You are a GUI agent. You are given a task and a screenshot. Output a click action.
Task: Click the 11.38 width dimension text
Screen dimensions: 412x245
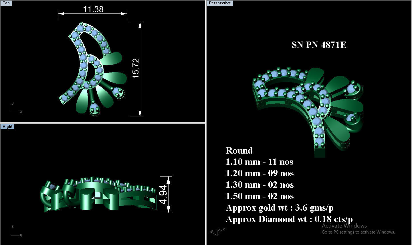93,9
